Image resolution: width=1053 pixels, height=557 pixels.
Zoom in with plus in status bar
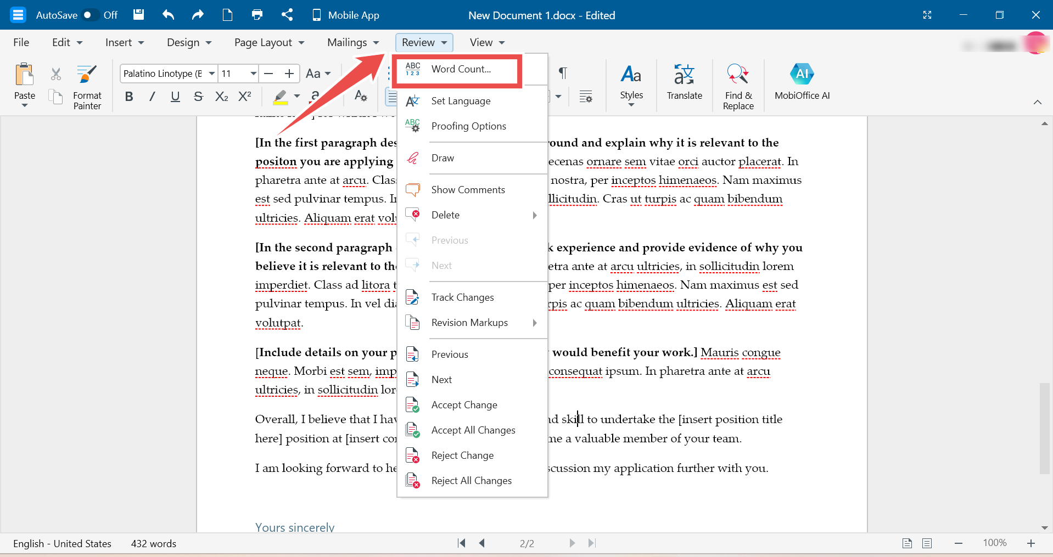1031,543
